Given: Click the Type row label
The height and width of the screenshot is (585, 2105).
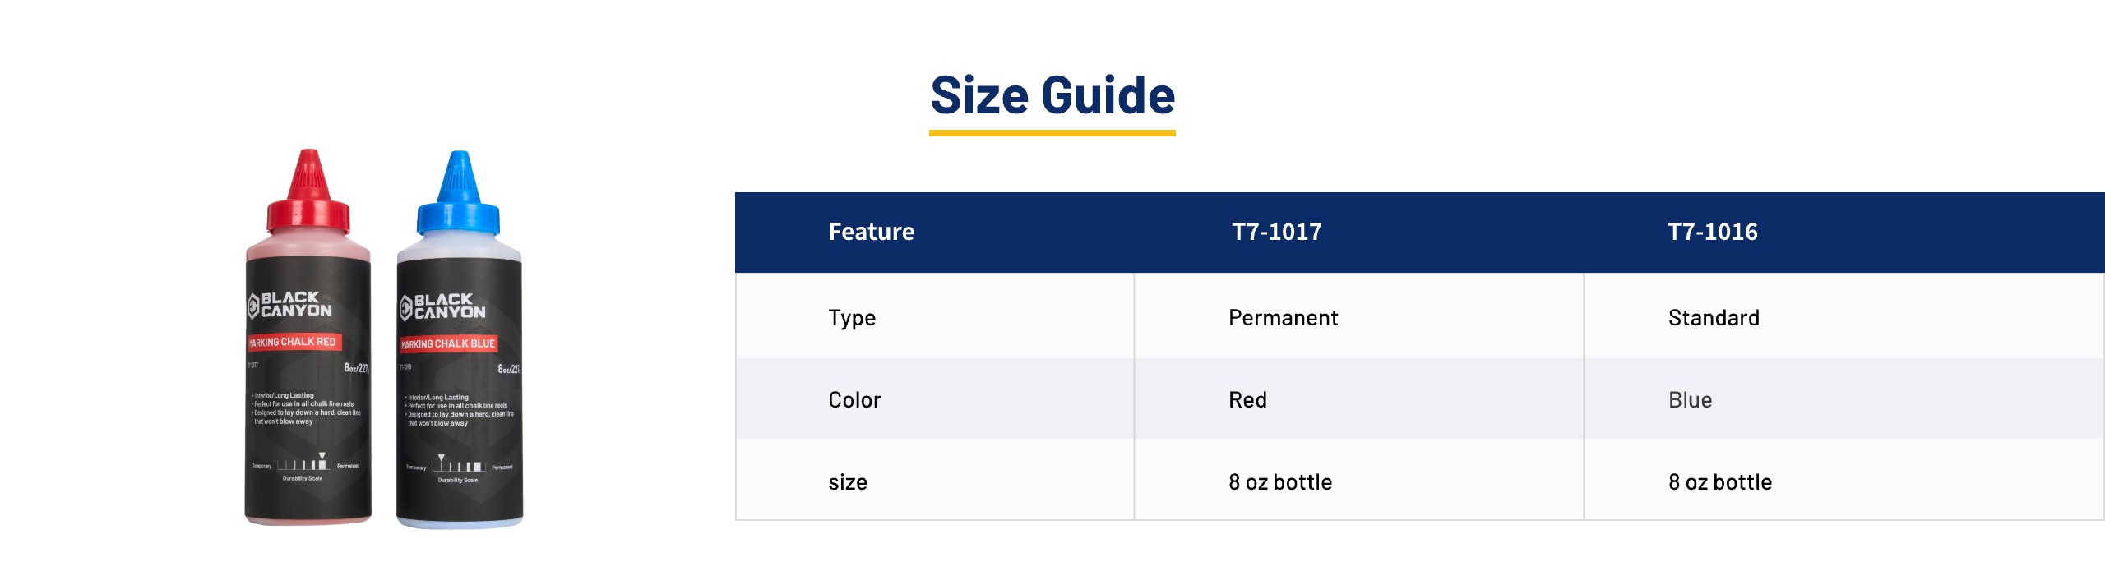Looking at the screenshot, I should [x=852, y=318].
